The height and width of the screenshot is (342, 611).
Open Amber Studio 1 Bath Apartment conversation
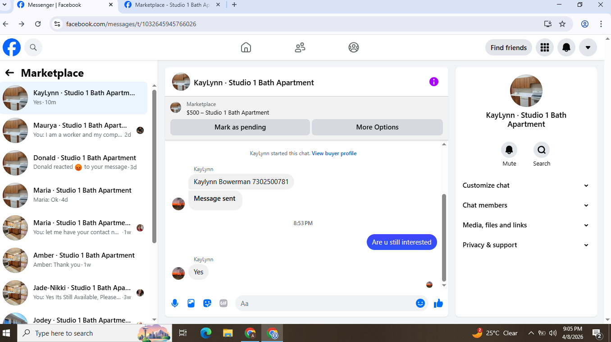click(x=74, y=260)
